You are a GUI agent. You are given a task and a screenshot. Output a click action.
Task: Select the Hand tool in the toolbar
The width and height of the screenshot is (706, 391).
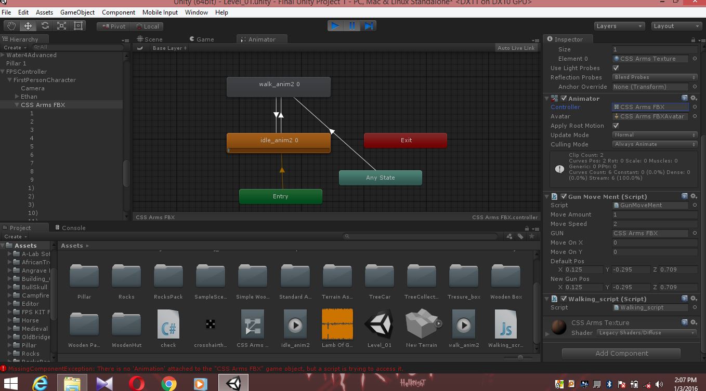(11, 26)
